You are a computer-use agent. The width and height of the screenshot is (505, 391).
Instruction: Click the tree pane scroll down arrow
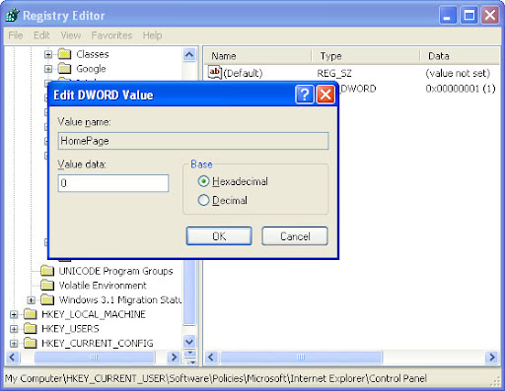click(189, 342)
